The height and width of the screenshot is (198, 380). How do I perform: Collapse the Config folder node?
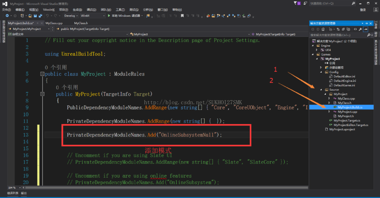tap(321, 72)
